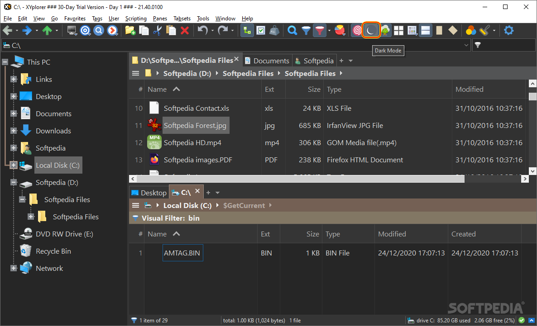Click the Redo arrow icon
The width and height of the screenshot is (537, 326).
[223, 30]
